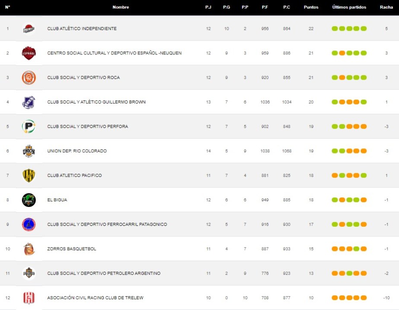Sort table by Nombre column header
This screenshot has width=399, height=310.
[x=121, y=7]
